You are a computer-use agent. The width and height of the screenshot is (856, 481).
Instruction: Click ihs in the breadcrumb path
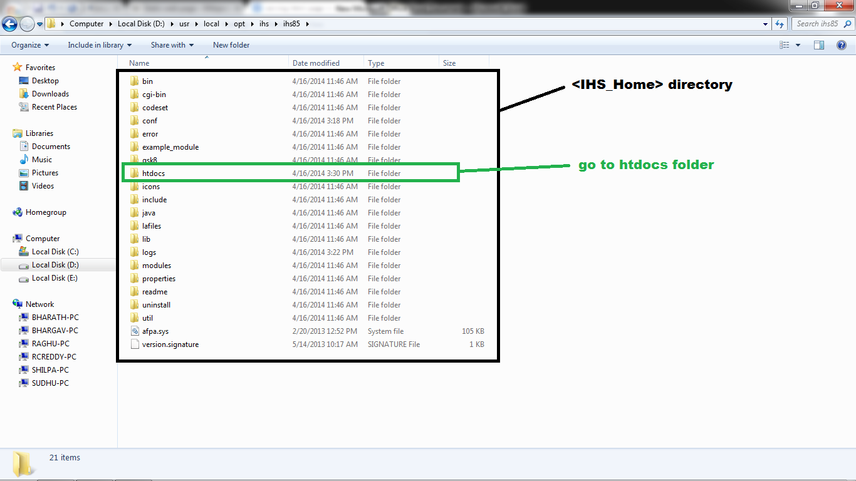click(264, 23)
